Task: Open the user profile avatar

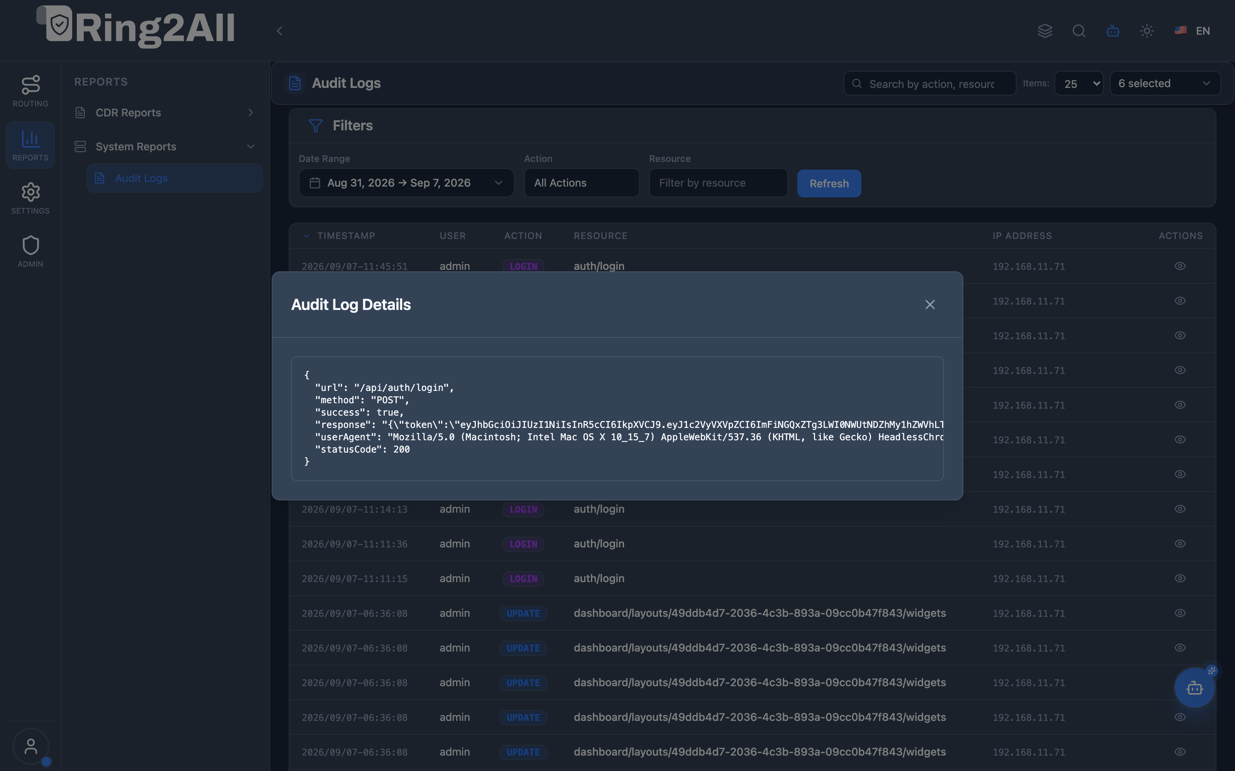Action: click(30, 747)
